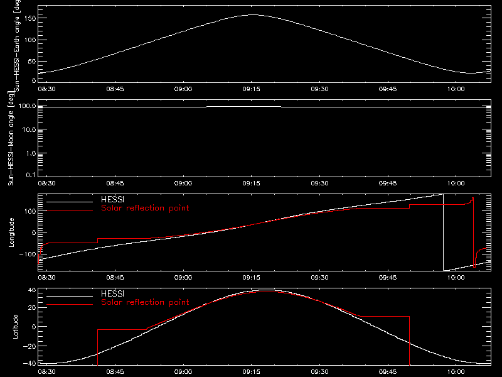Click 08:45 tick label under Latitude plot

click(x=115, y=372)
